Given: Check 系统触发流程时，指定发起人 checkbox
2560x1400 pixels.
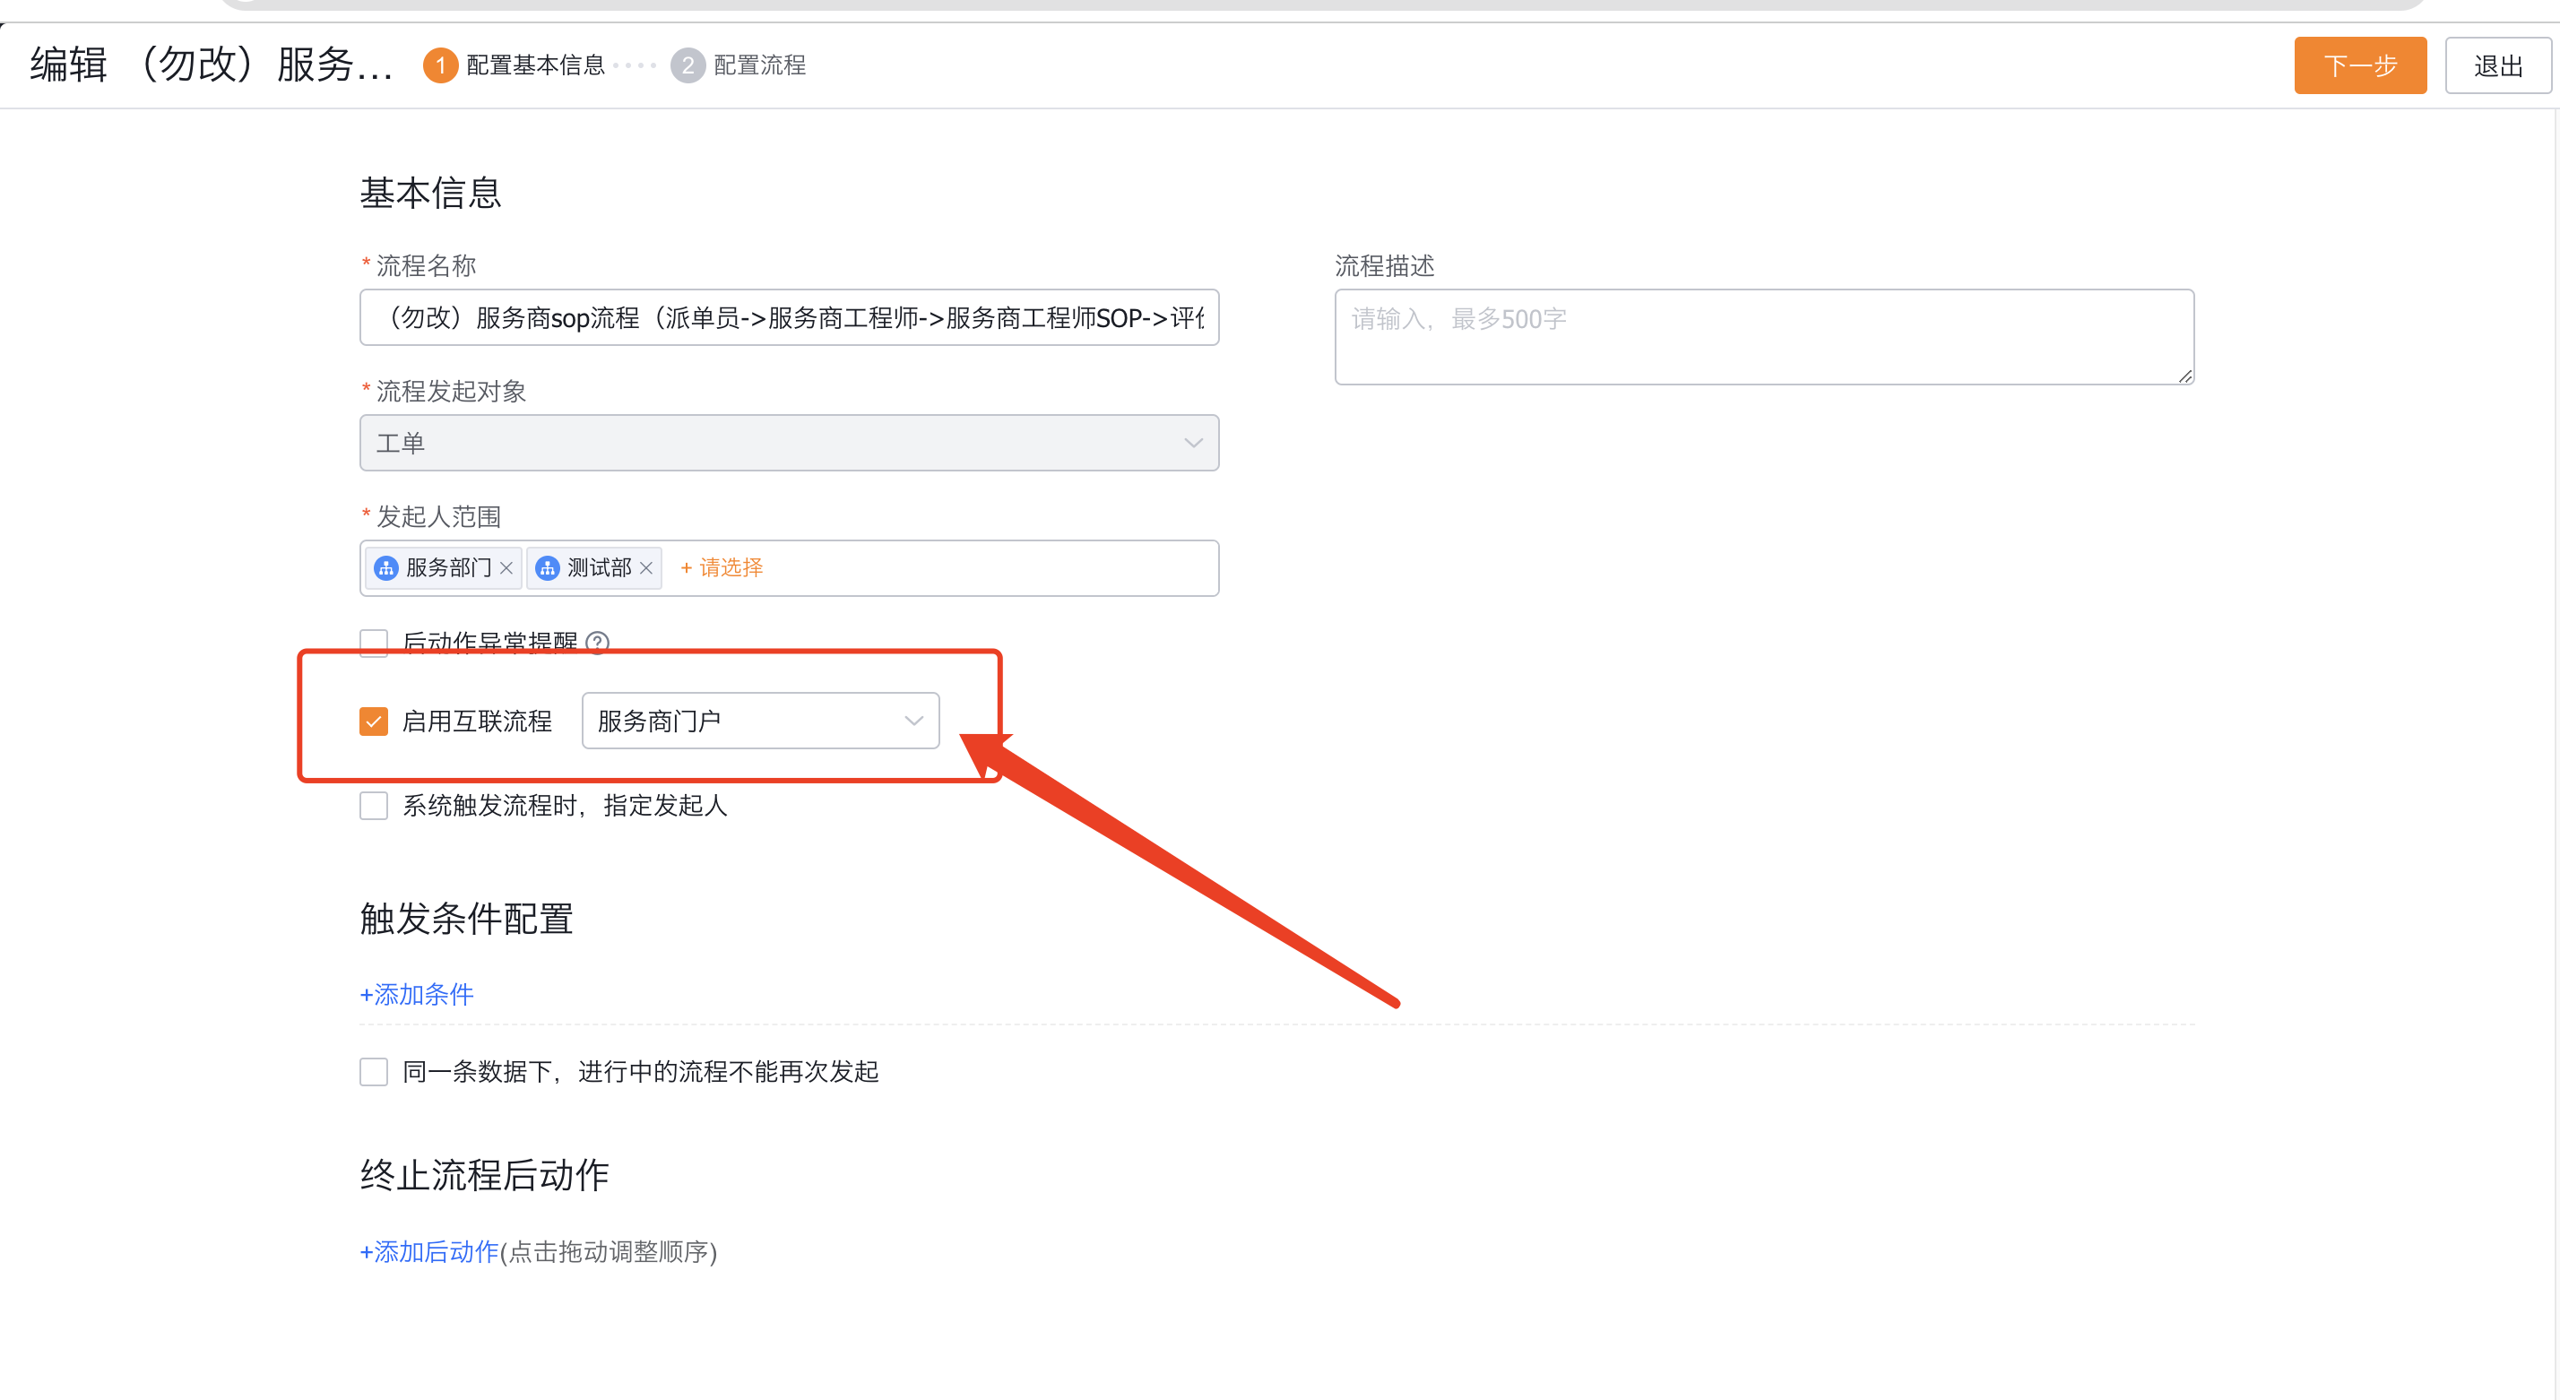Looking at the screenshot, I should (374, 805).
